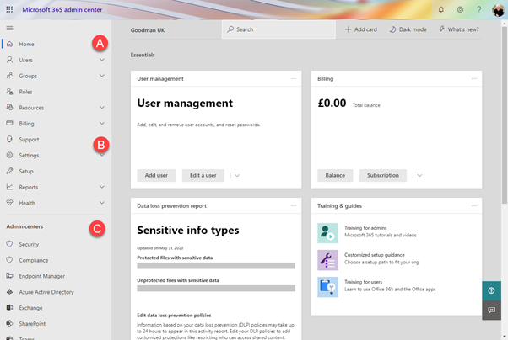Image resolution: width=508 pixels, height=340 pixels.
Task: Open Data loss prevention report ellipsis menu
Action: (294, 205)
